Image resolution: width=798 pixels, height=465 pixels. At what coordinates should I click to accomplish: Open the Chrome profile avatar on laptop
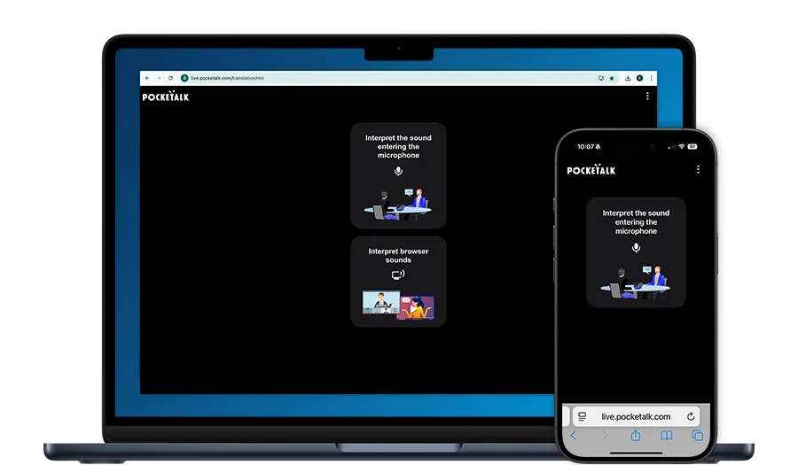639,78
